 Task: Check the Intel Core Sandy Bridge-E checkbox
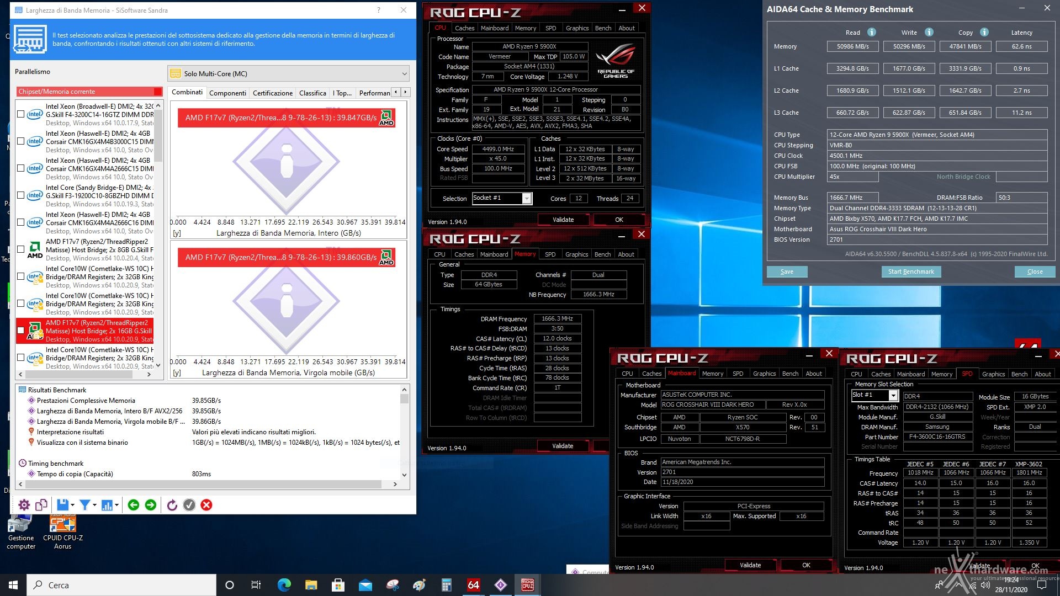[x=21, y=195]
